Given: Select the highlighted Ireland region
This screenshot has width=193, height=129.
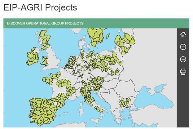Looking at the screenshot, I should point(33,57).
